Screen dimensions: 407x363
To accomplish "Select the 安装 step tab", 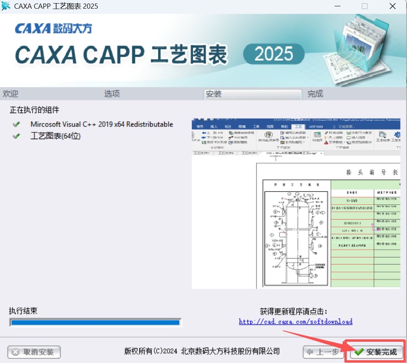I will tap(253, 94).
